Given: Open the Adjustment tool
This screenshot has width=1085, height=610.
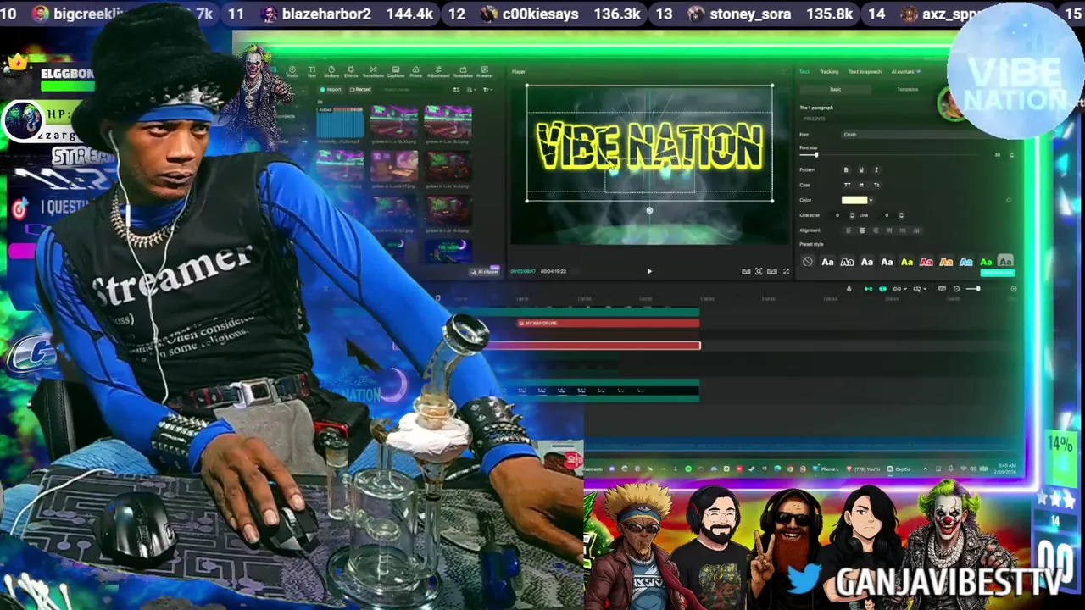Looking at the screenshot, I should coord(438,73).
